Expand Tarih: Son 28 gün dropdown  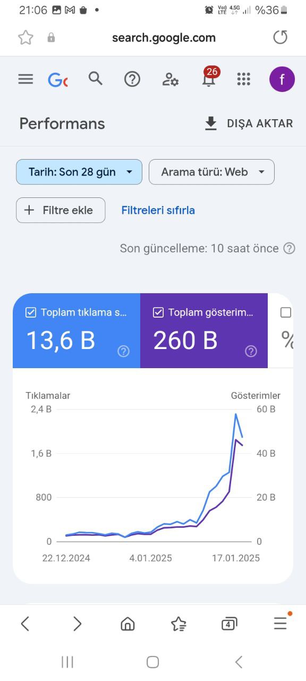[x=79, y=172]
